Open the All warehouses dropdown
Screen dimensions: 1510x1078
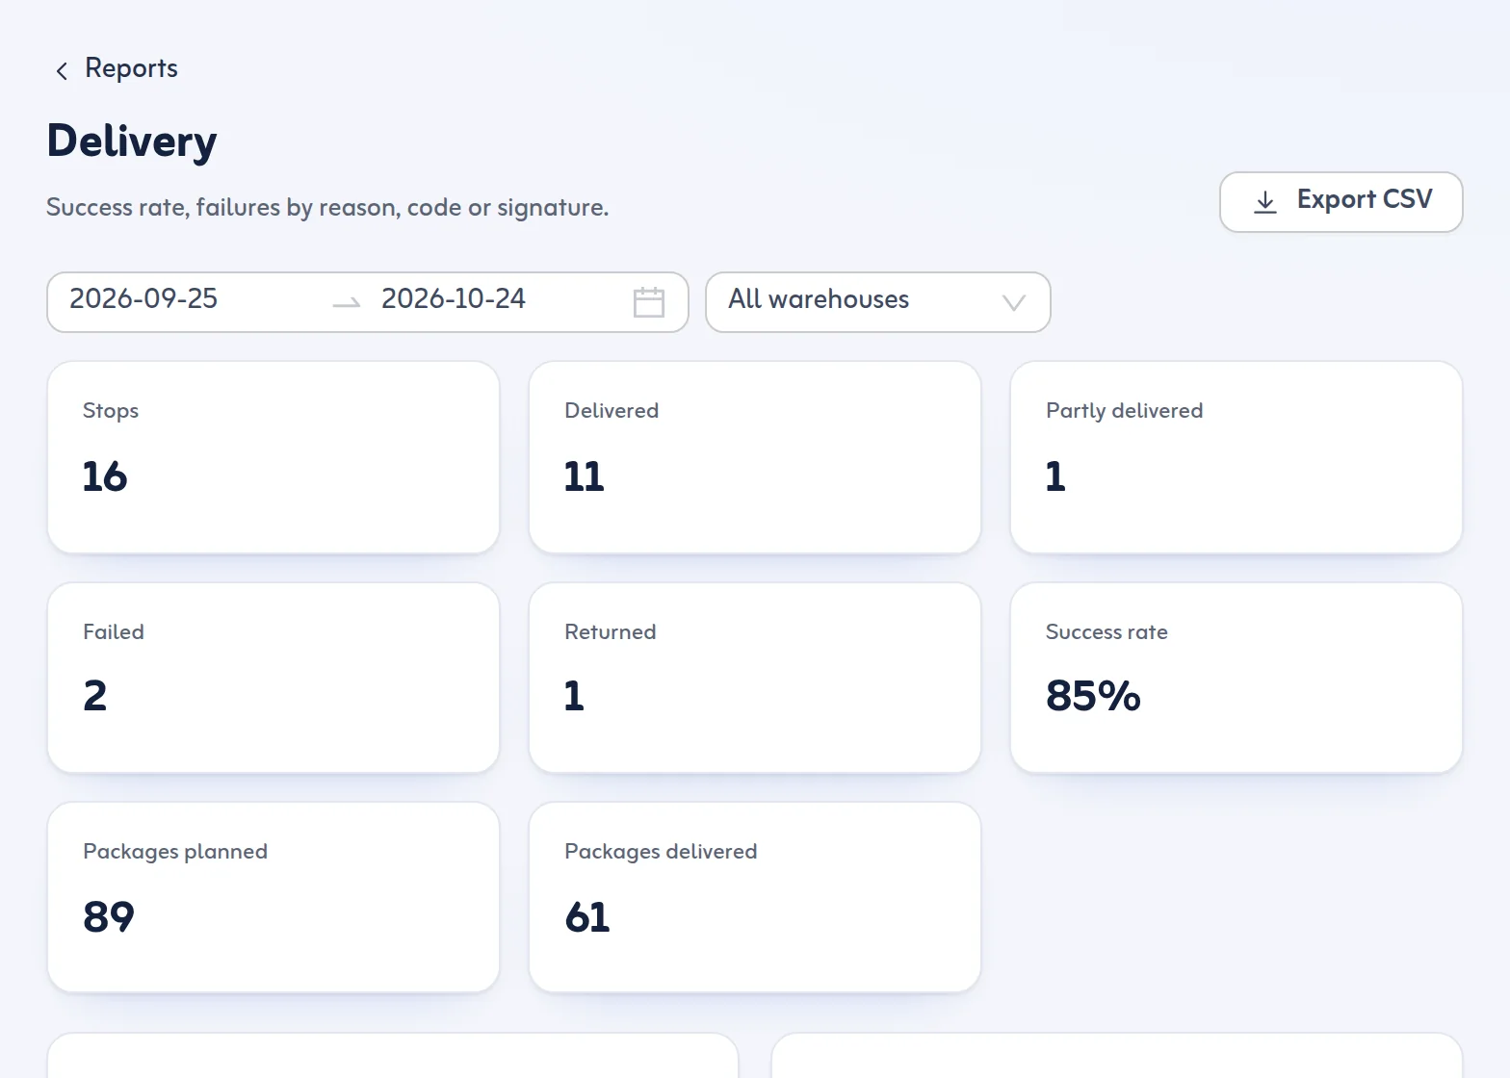(x=877, y=302)
